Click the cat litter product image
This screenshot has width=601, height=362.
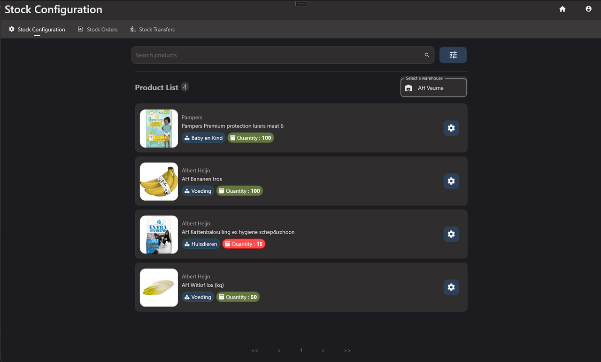159,235
